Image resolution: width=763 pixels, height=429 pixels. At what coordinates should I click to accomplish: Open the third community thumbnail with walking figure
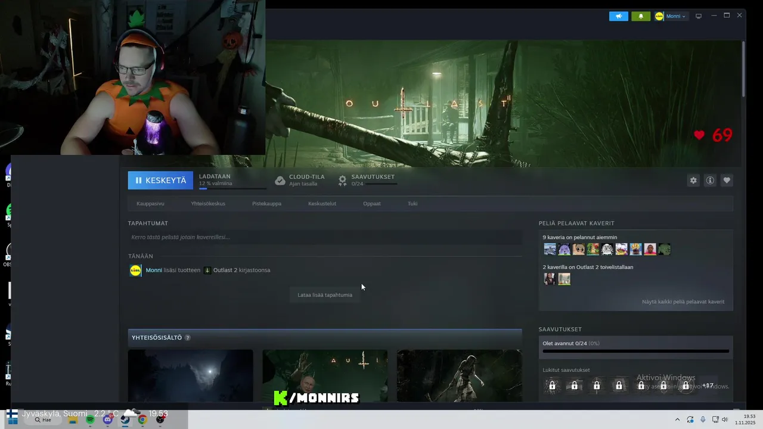point(460,376)
